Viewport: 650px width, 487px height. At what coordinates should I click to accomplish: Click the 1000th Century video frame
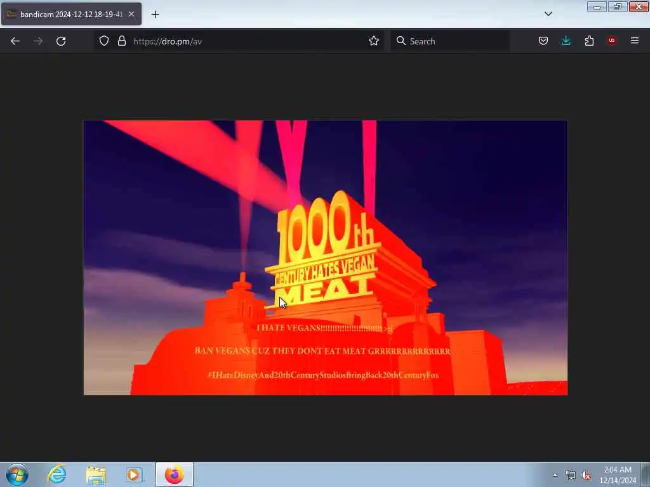[326, 257]
